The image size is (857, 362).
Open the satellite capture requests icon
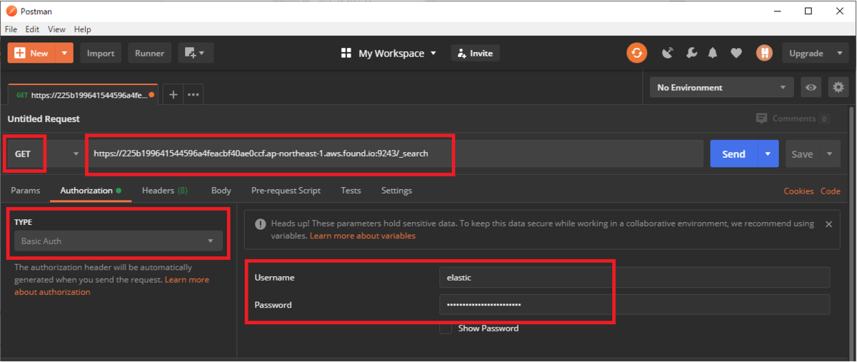(x=668, y=53)
